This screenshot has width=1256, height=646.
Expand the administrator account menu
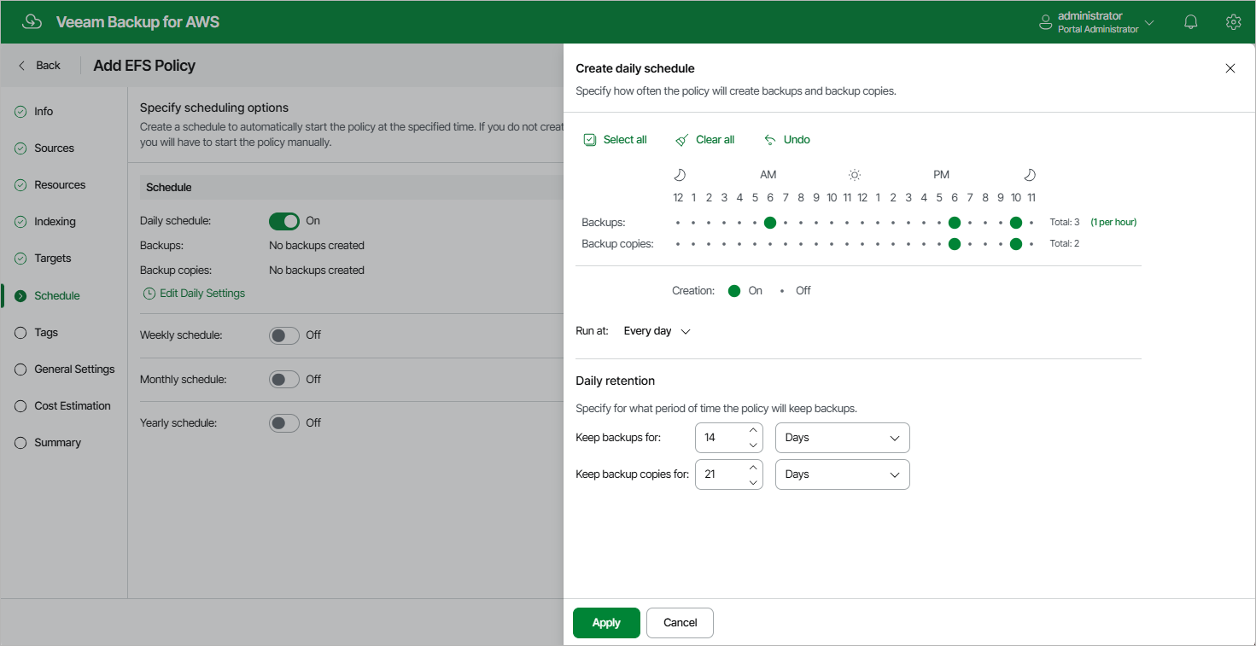coord(1149,23)
